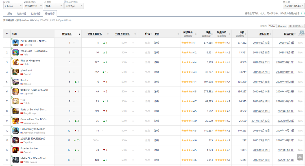Screen dimensions: 305x166
Task: Open the Tap4Fun game app icon
Action: coord(16,140)
